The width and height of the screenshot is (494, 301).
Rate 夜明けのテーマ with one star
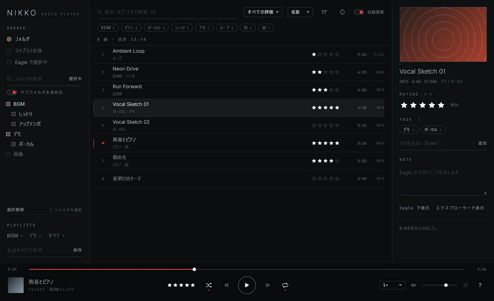[x=314, y=178]
